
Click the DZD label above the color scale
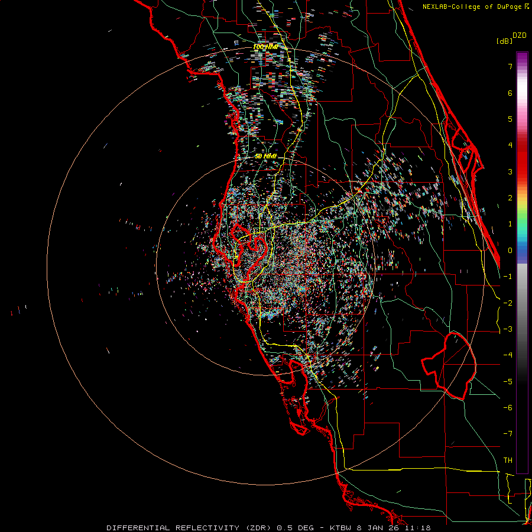tap(520, 35)
